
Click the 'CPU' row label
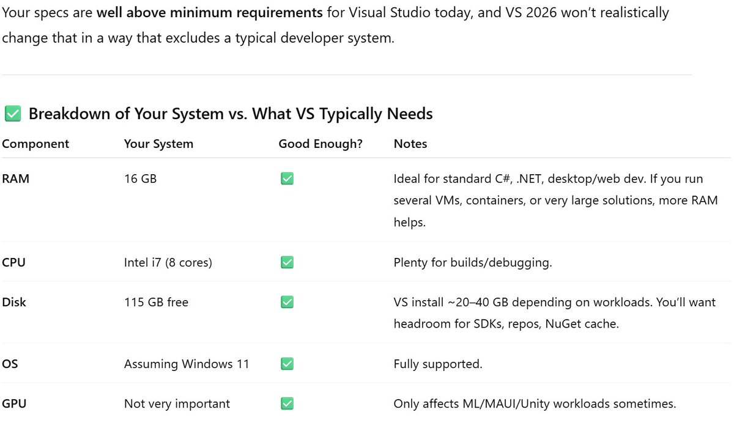[x=13, y=263]
